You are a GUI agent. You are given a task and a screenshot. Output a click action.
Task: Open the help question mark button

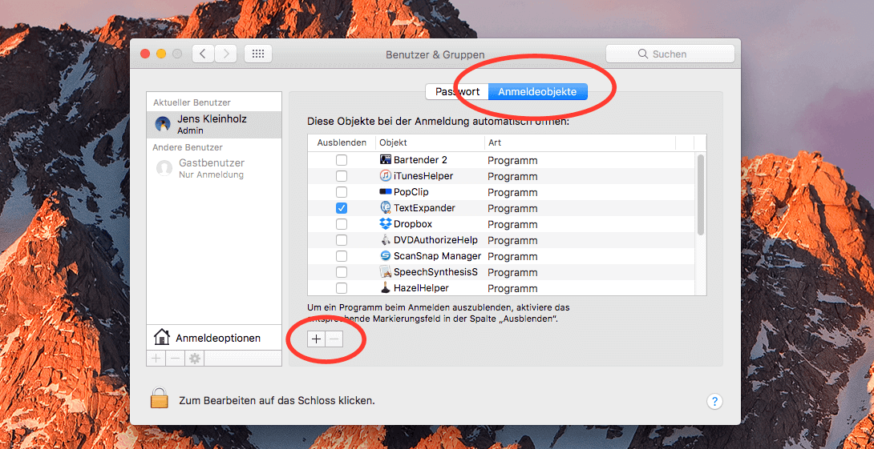tap(714, 401)
